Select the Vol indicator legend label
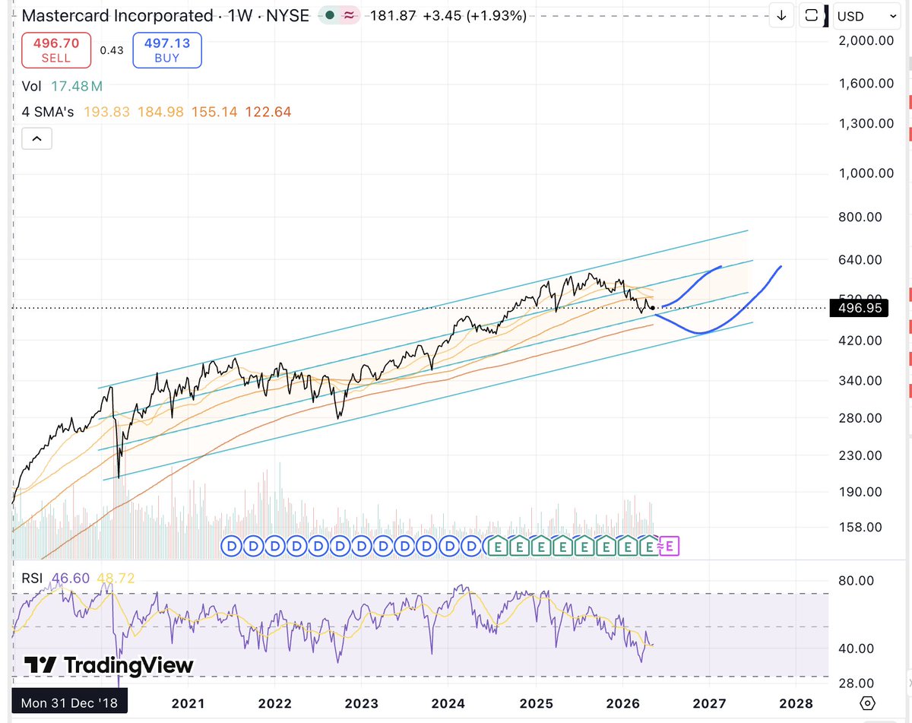Image resolution: width=912 pixels, height=723 pixels. pos(33,88)
